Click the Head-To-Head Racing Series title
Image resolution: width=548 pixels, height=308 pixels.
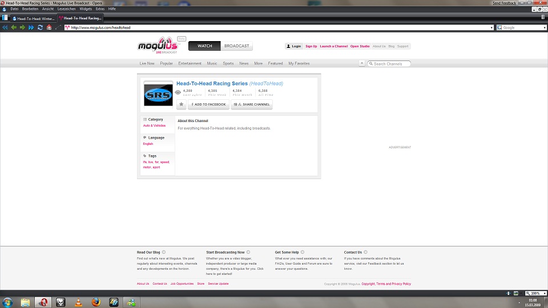212,83
